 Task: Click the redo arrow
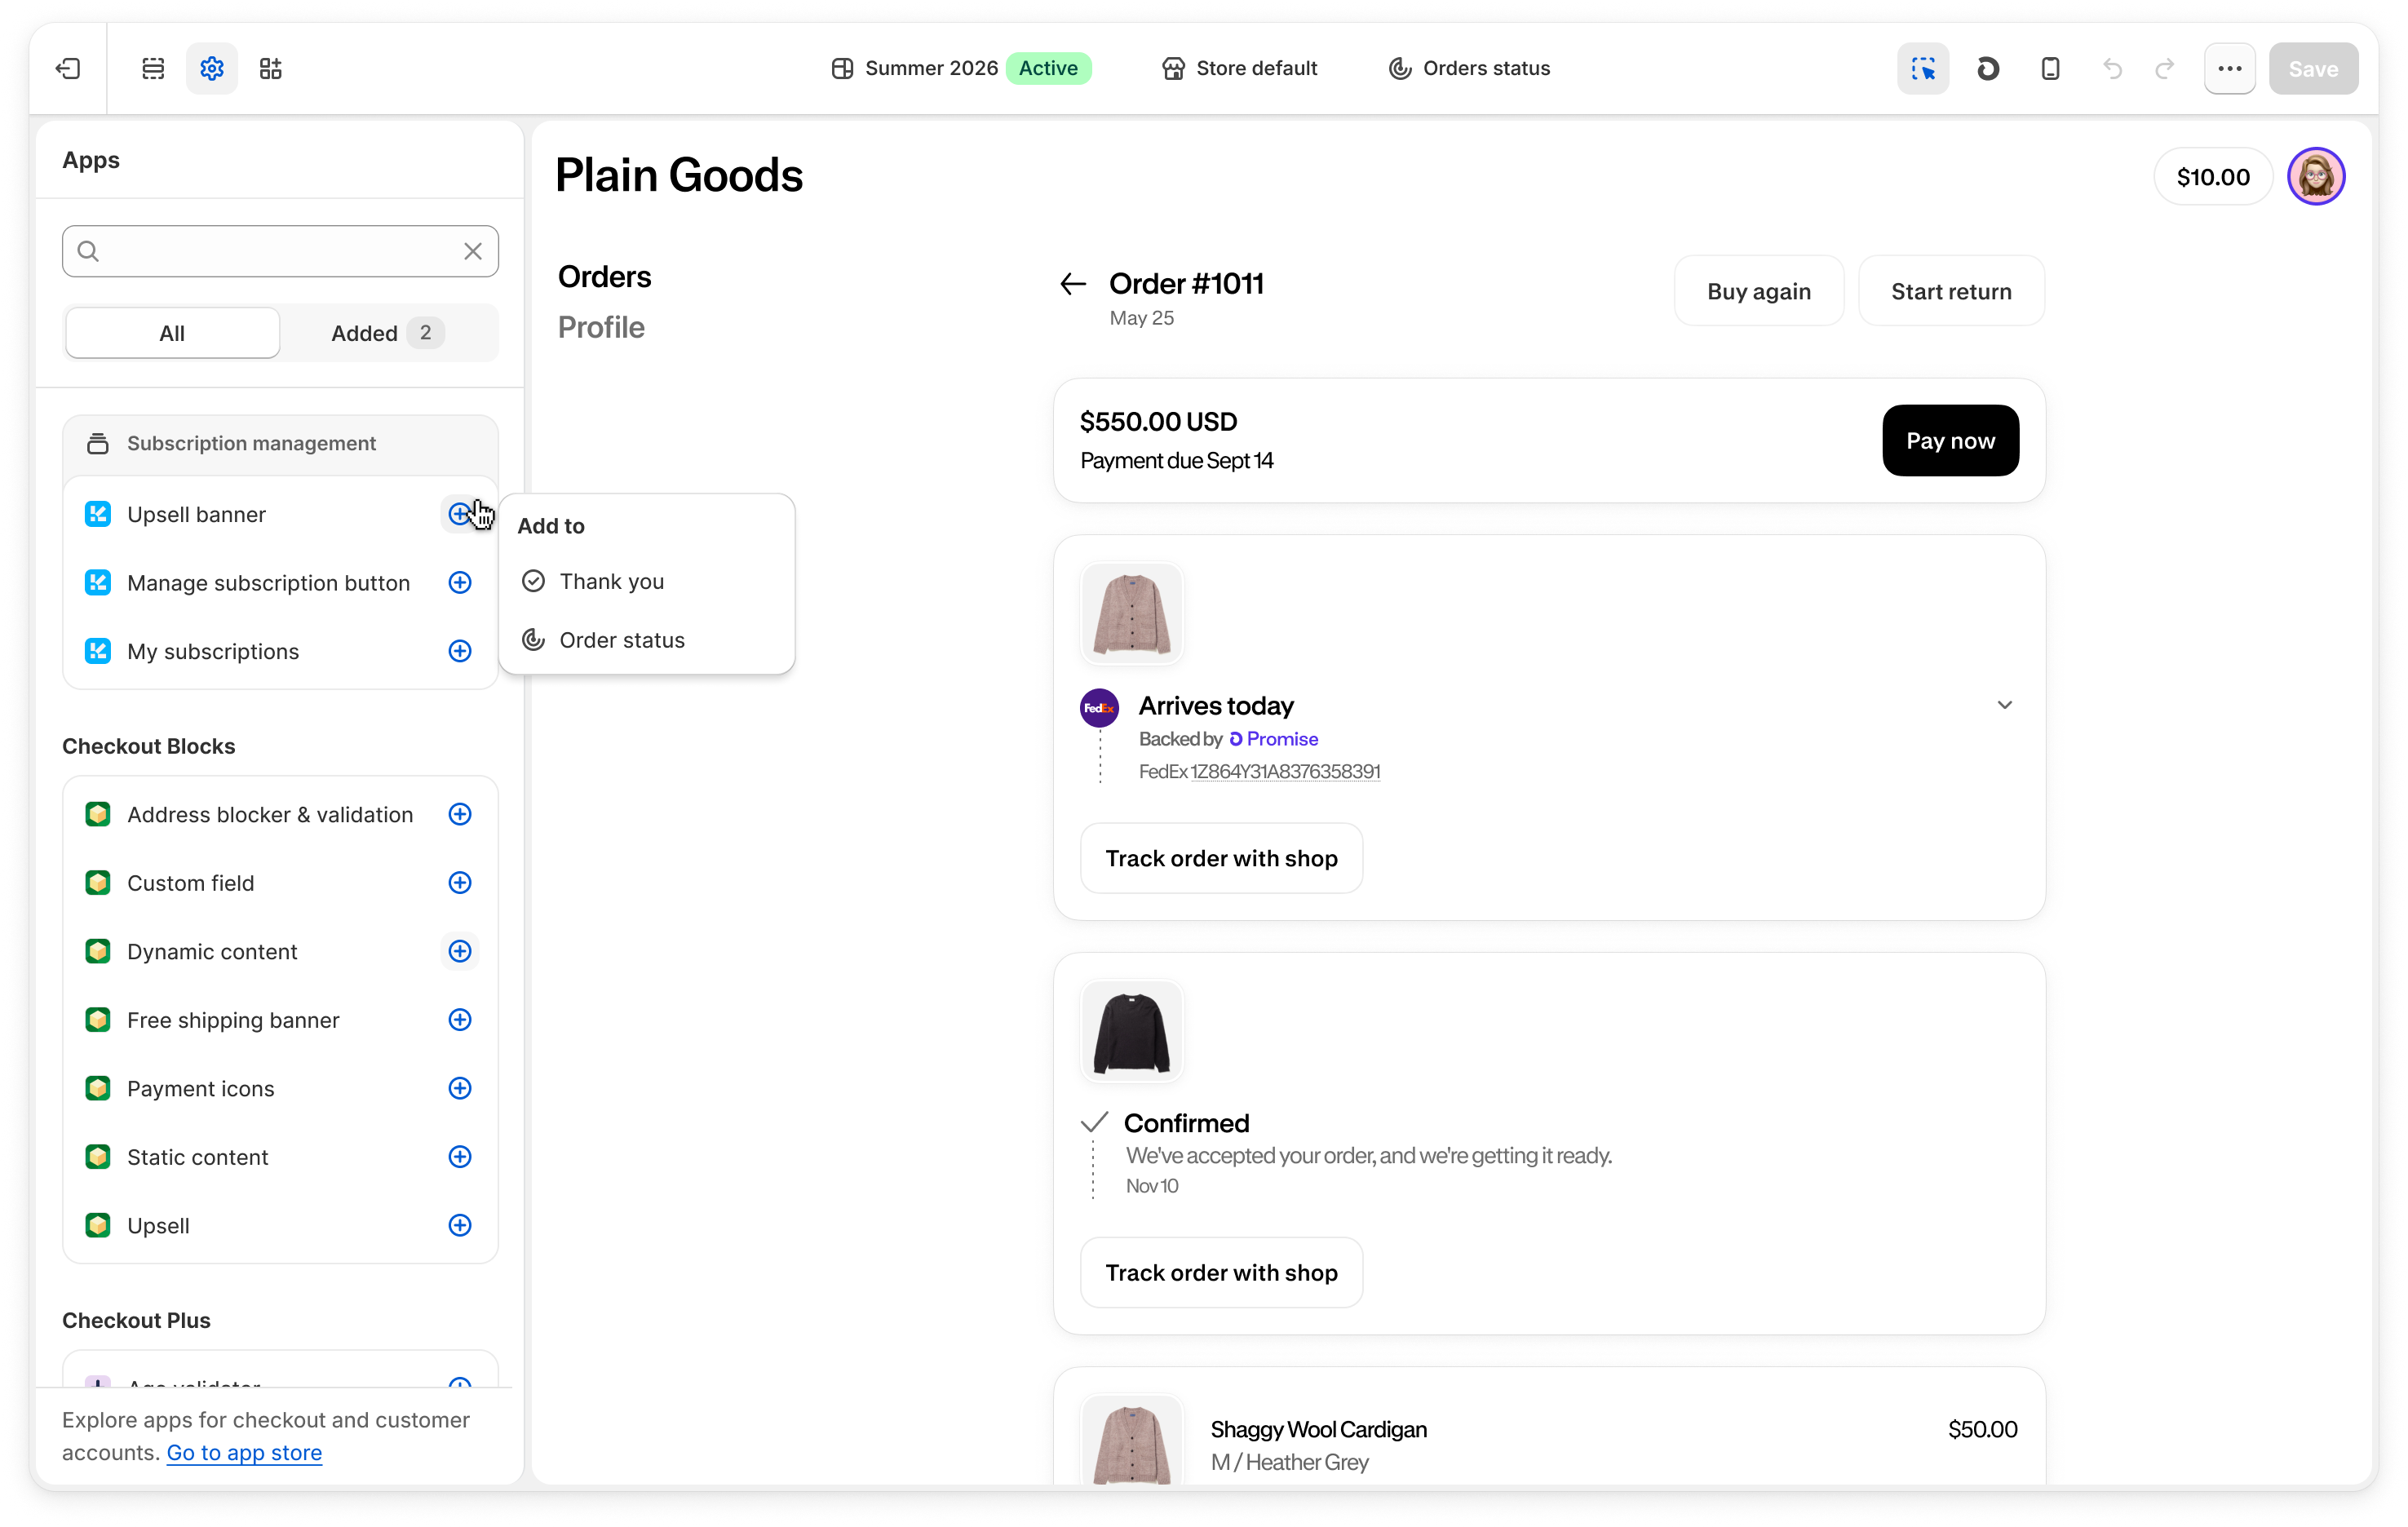pos(2164,68)
